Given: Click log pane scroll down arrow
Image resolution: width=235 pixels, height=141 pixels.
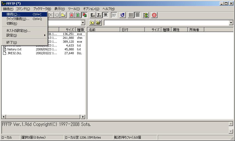Looking at the screenshot, I should pos(231,131).
